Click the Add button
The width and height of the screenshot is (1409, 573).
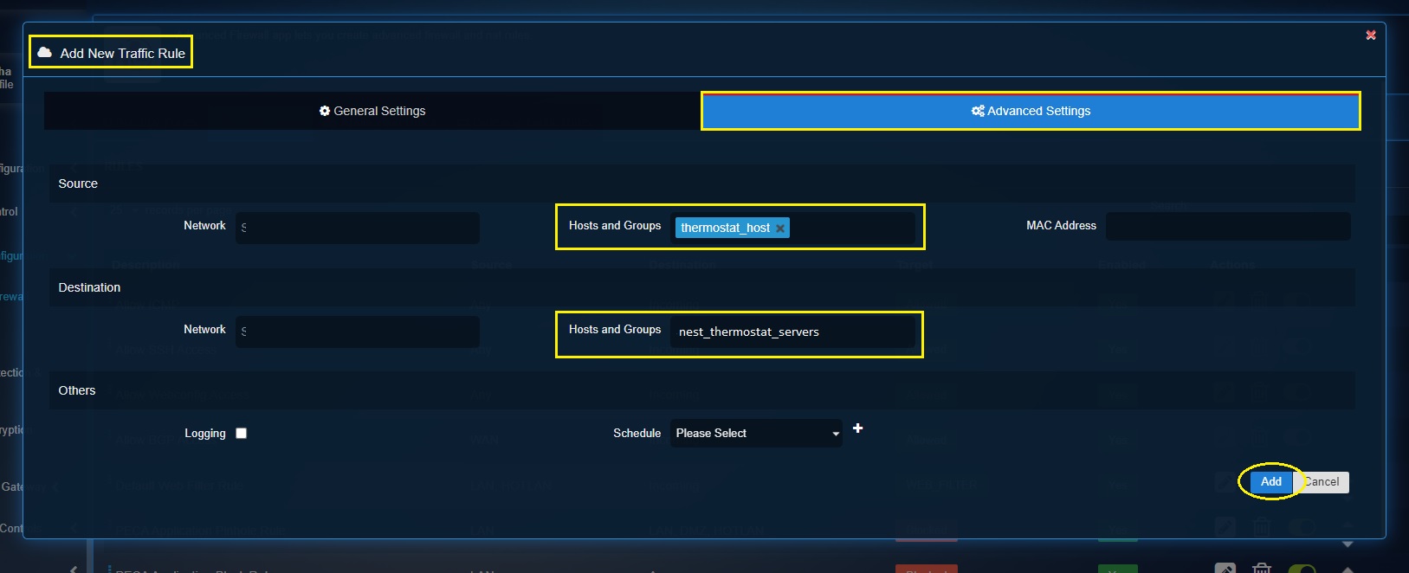coord(1271,481)
